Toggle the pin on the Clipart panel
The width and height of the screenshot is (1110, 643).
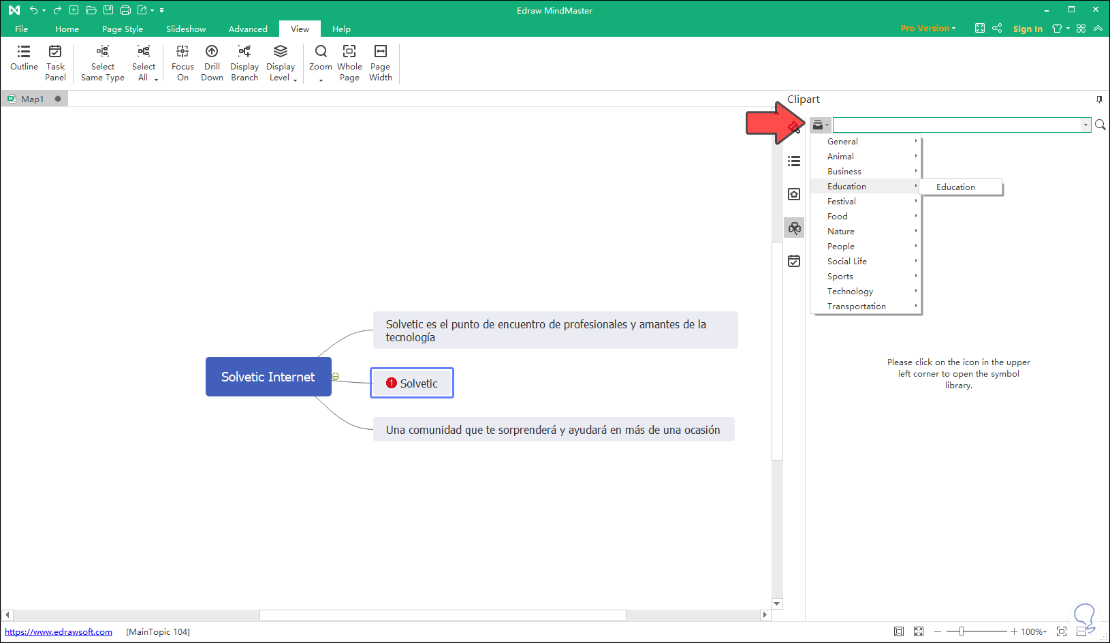pos(1099,99)
